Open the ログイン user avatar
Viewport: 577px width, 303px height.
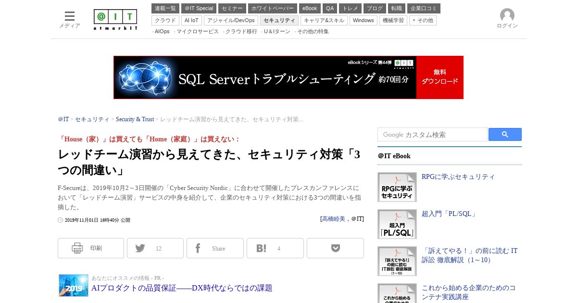[x=507, y=19]
